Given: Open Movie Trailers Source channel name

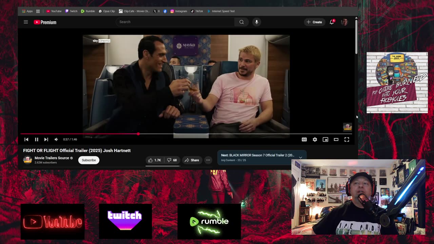Looking at the screenshot, I should click(x=52, y=158).
